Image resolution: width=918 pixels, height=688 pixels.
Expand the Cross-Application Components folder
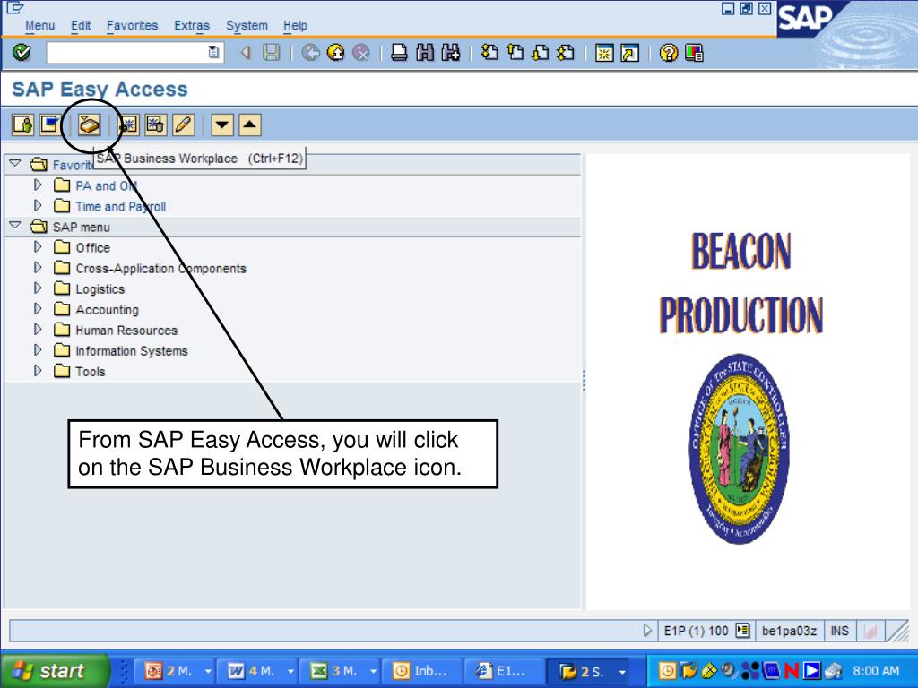(x=38, y=267)
